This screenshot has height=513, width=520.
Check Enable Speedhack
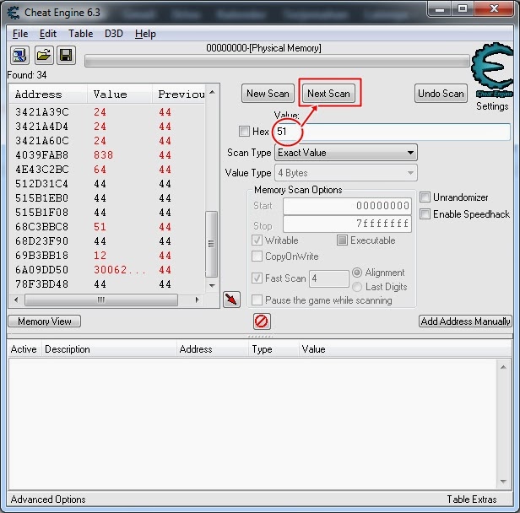(425, 214)
